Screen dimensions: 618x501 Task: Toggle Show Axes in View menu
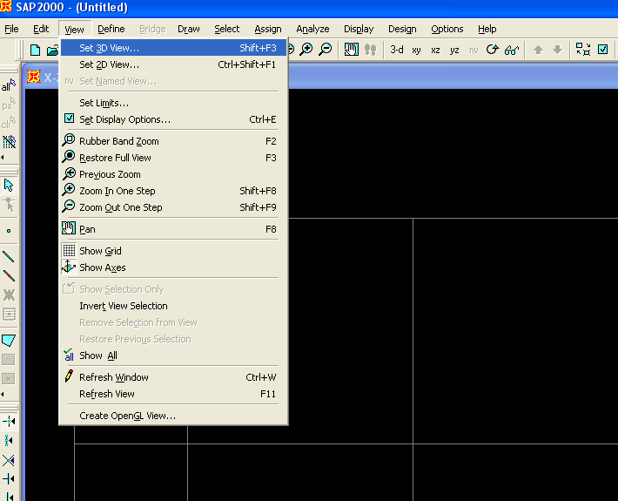tap(173, 267)
